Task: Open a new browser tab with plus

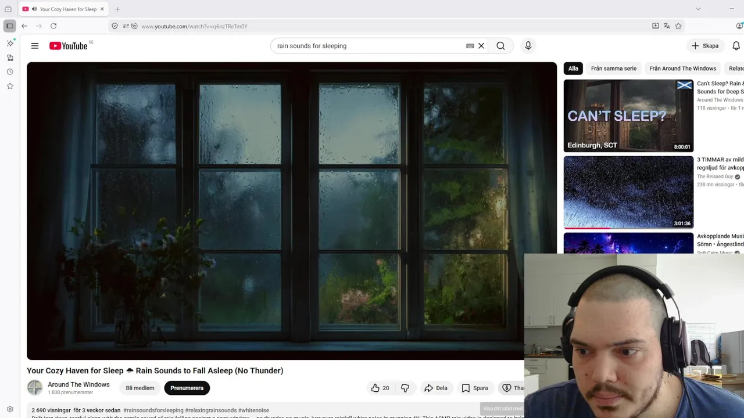Action: 117,9
